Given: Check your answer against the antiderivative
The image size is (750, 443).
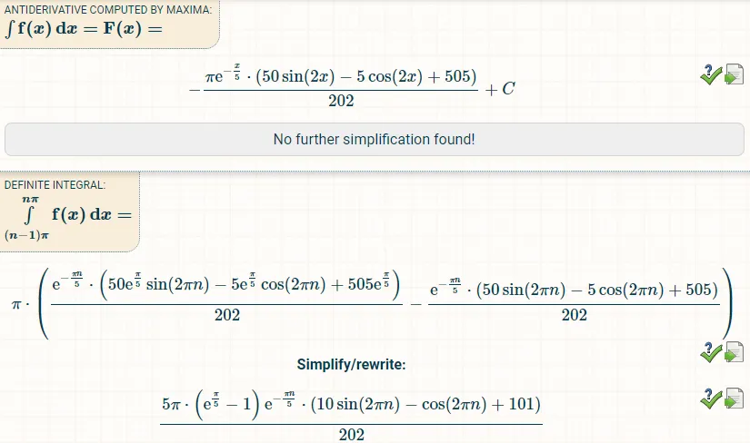Looking at the screenshot, I should tap(711, 74).
